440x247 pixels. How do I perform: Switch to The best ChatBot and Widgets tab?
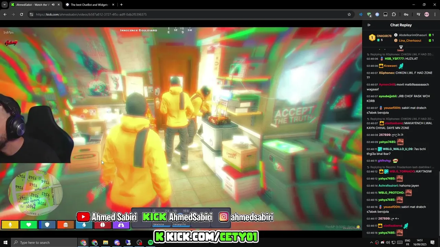(89, 5)
